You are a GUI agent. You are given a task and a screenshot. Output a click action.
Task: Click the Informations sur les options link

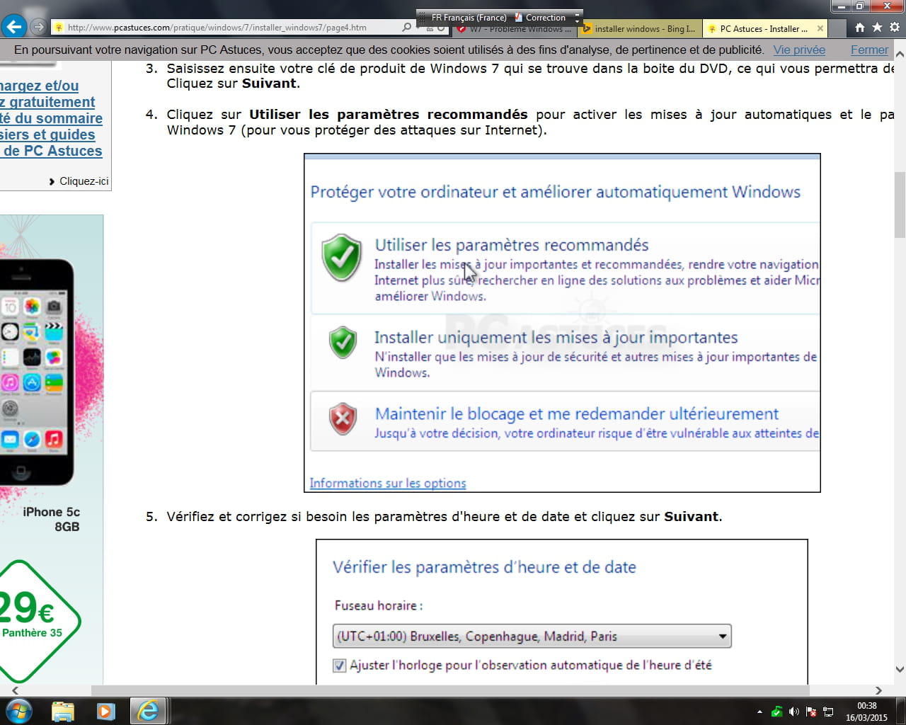[x=388, y=483]
